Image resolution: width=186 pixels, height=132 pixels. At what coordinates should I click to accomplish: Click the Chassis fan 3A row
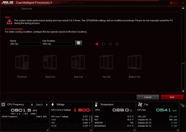click(x=157, y=126)
